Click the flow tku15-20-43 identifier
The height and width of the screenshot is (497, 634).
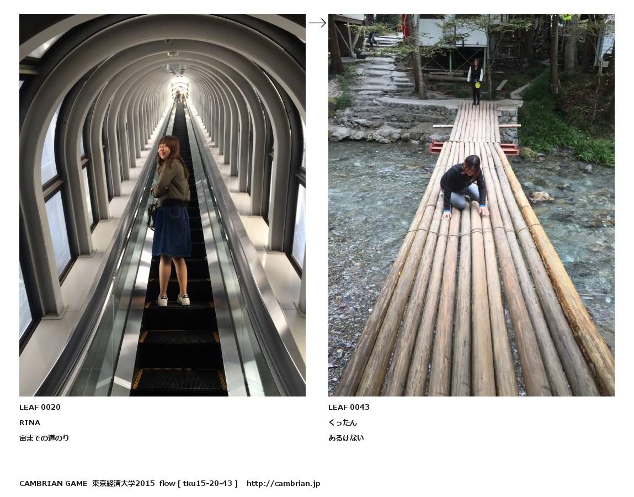[199, 483]
